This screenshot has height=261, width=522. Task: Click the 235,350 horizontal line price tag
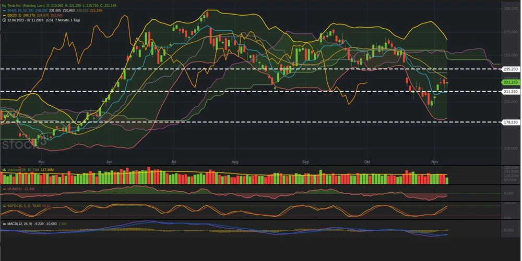click(x=511, y=69)
